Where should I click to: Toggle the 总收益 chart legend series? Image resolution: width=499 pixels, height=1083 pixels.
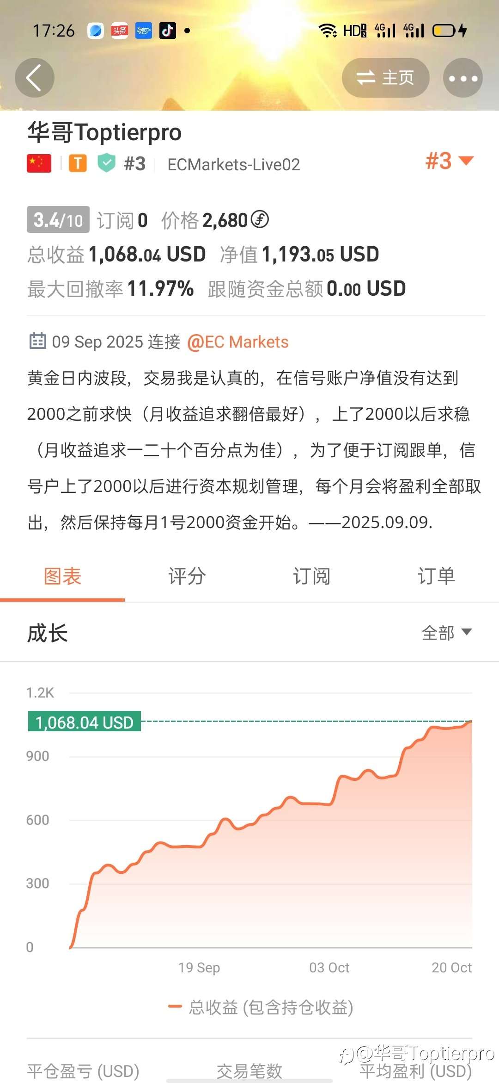(x=261, y=1007)
